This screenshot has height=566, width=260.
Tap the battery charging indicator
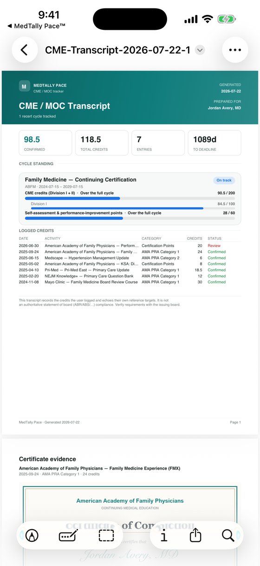227,20
